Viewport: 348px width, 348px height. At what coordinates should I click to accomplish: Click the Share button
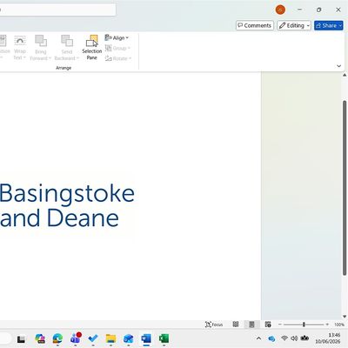(329, 25)
